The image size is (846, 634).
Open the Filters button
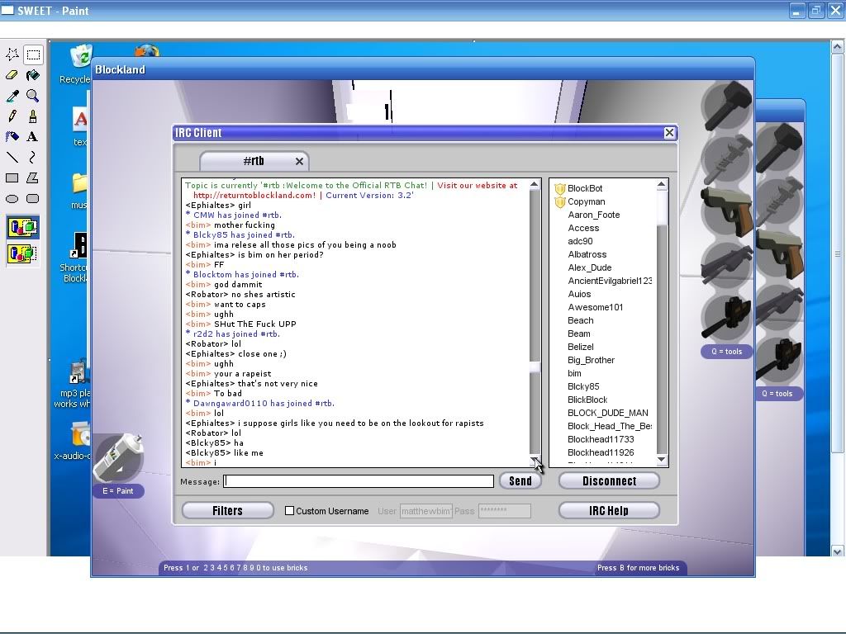(228, 510)
